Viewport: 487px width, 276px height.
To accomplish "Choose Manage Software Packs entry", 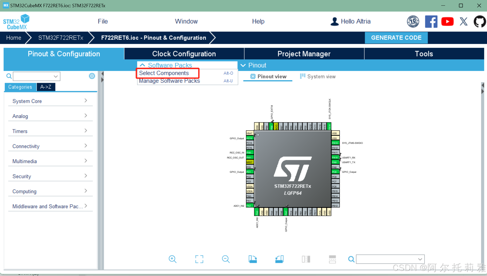I will pos(187,81).
